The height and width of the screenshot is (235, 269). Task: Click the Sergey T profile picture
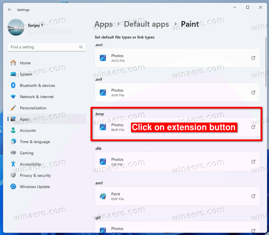(x=16, y=27)
